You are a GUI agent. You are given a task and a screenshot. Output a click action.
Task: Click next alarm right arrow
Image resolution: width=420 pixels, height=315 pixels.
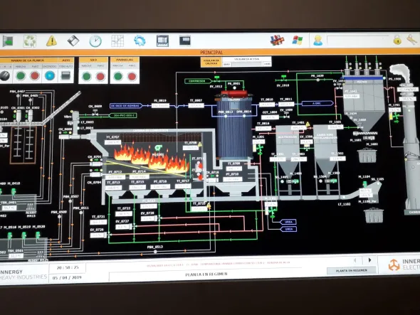click(370, 260)
